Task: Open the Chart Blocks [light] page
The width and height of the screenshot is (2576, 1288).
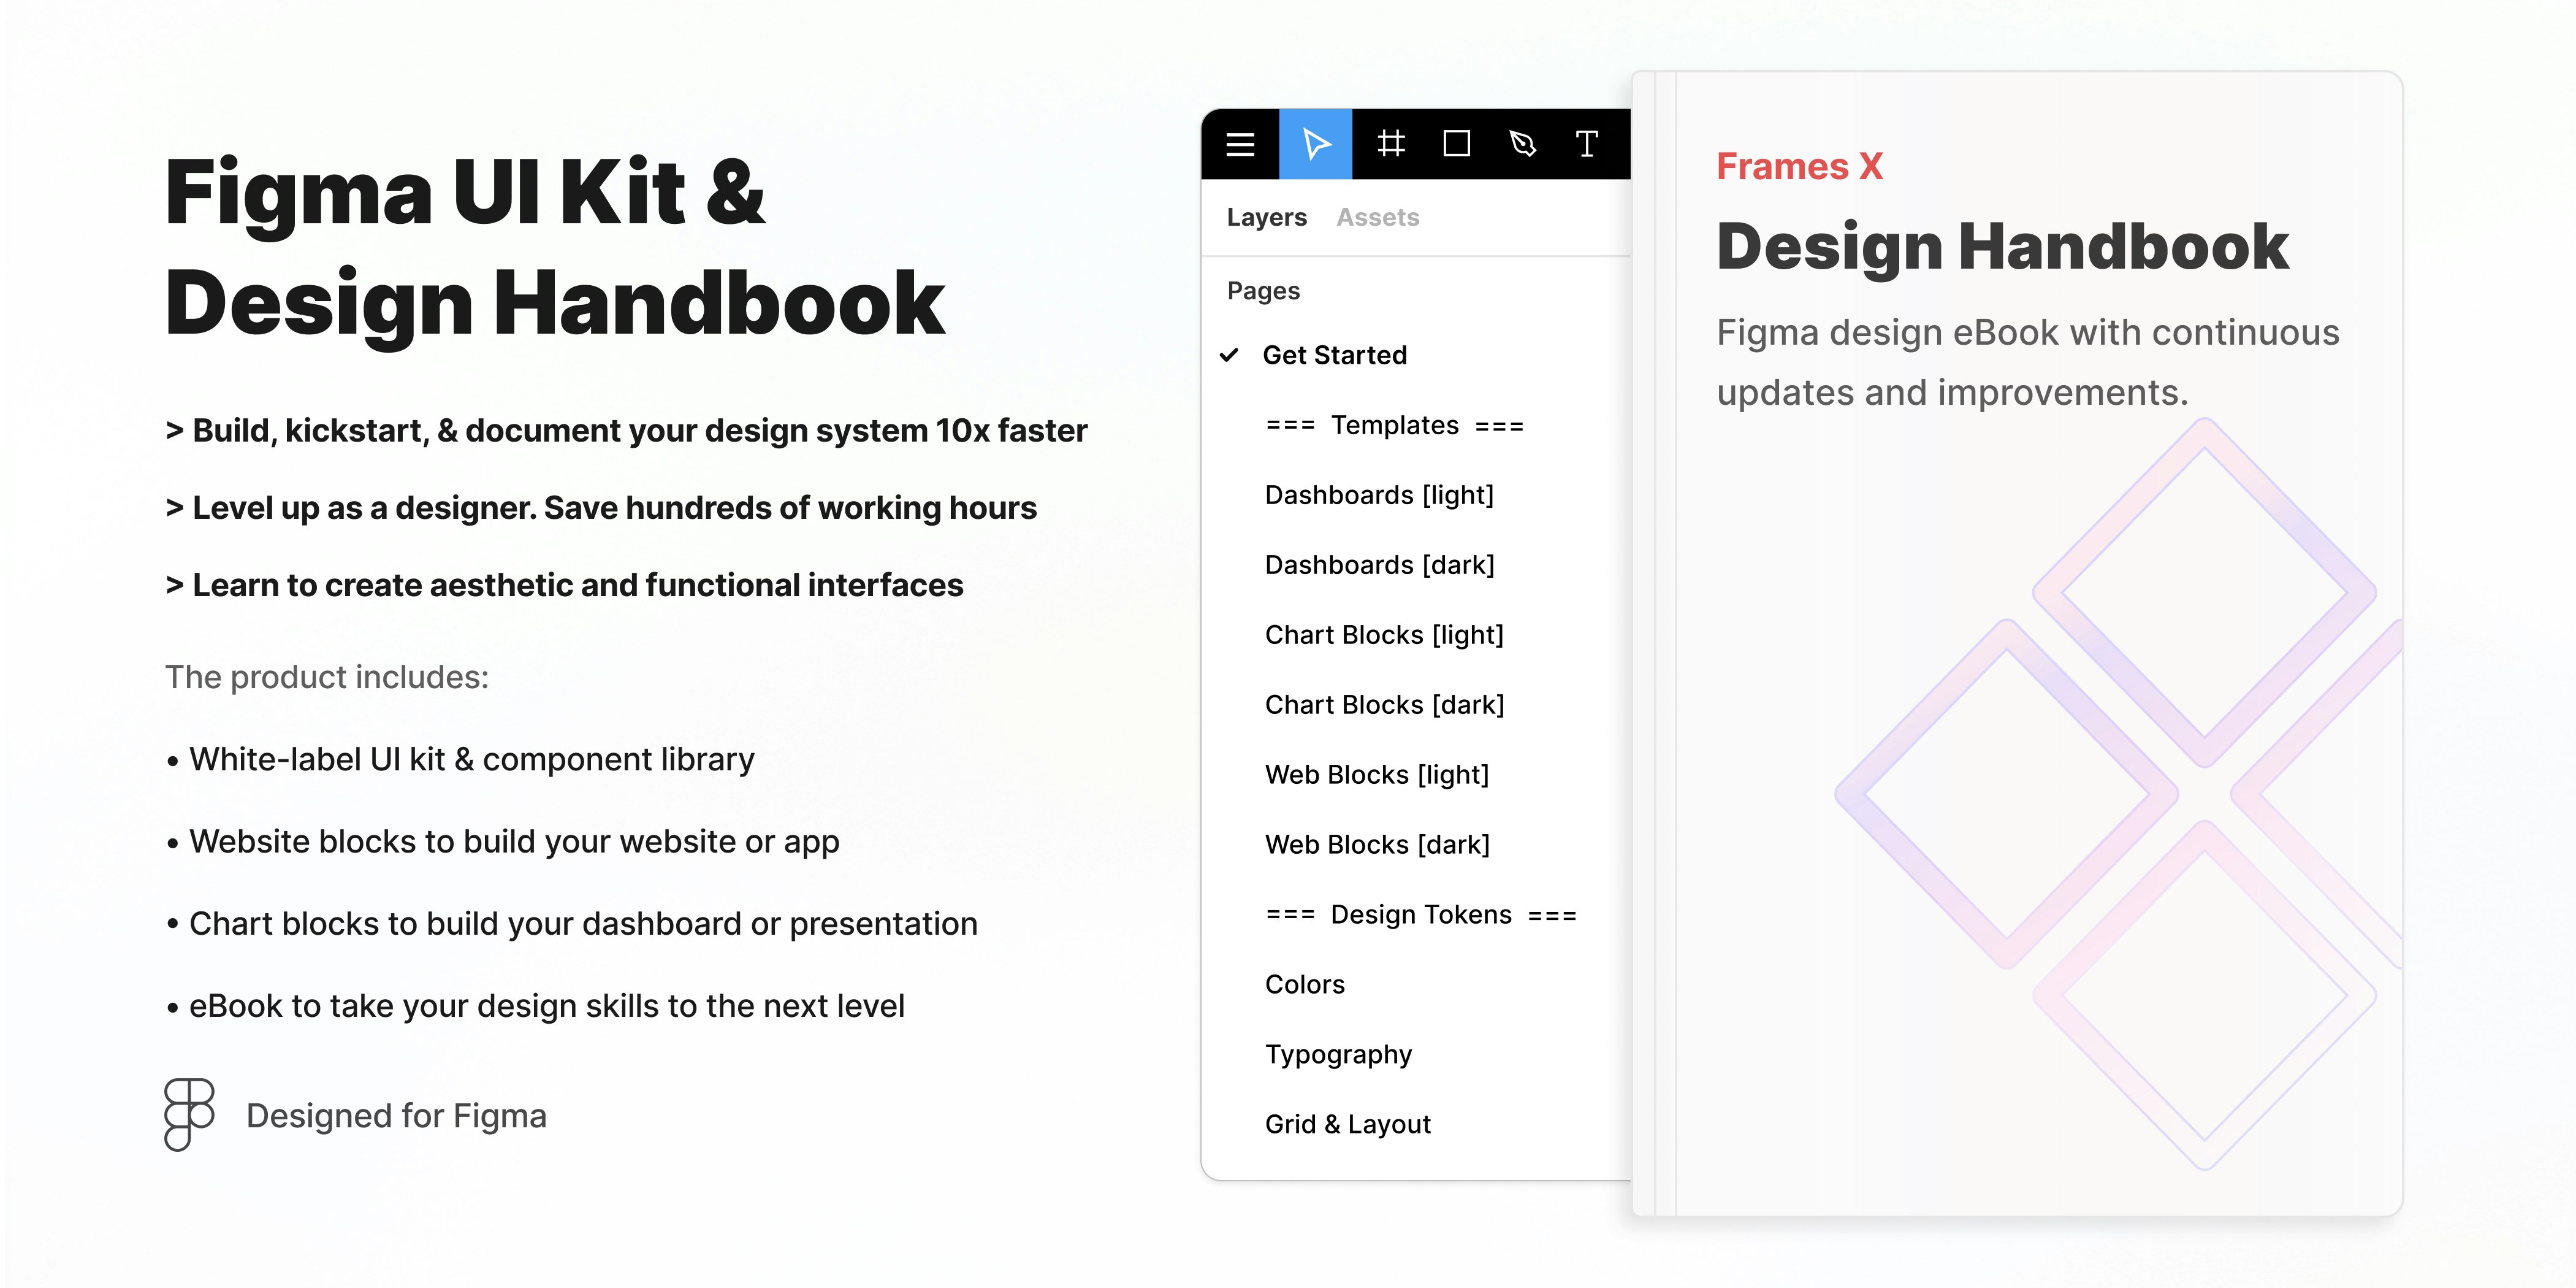Action: [x=1384, y=635]
